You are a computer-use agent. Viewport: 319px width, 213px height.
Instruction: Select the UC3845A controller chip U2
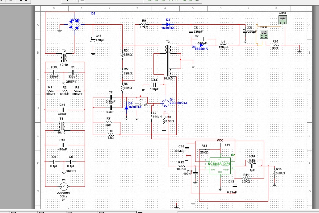(220, 166)
